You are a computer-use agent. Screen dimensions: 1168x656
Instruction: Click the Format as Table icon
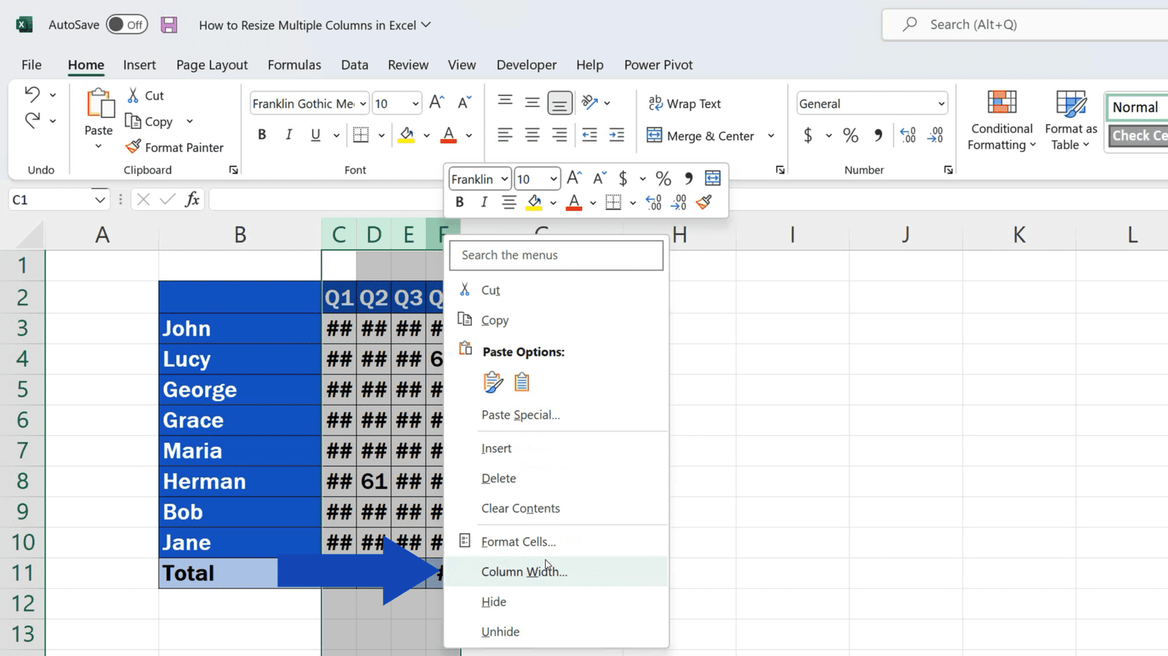coord(1070,106)
